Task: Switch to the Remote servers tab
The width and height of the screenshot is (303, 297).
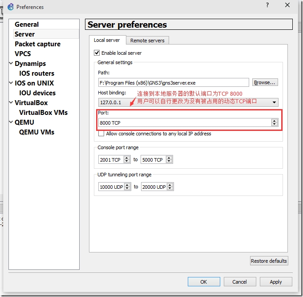Action: point(147,41)
